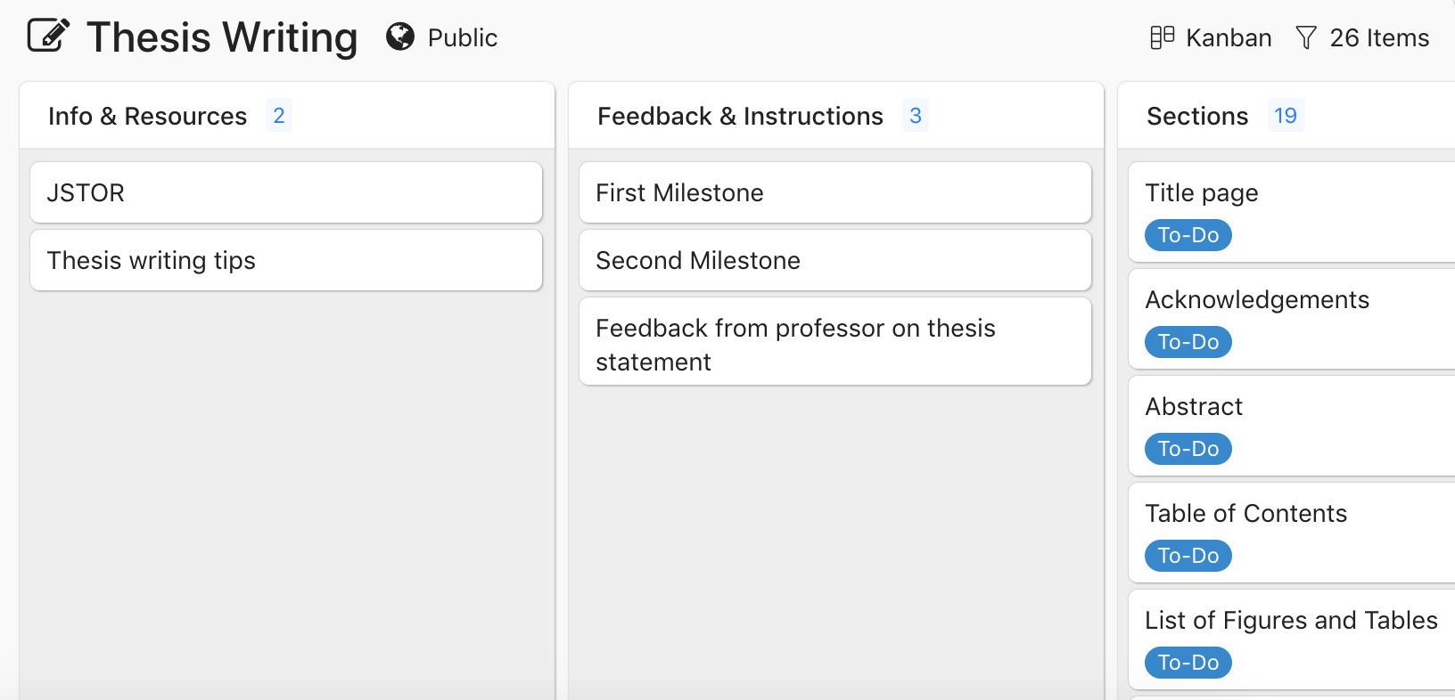The height and width of the screenshot is (700, 1455).
Task: Open the Thesis Writing title
Action: click(222, 37)
